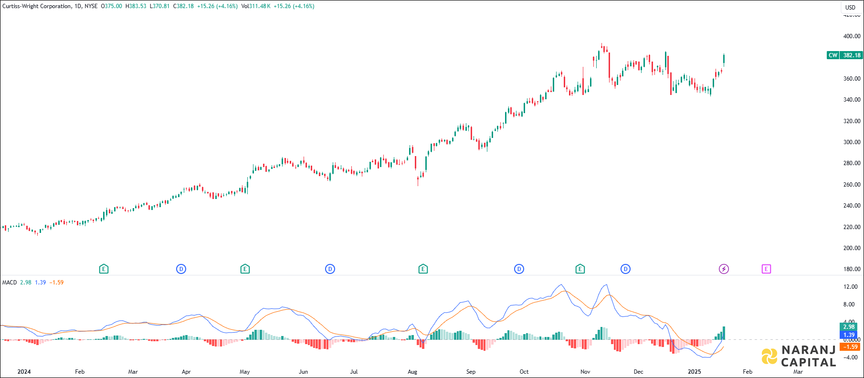
Task: Click the earnings marker near mid-February 2024
Action: coord(104,269)
